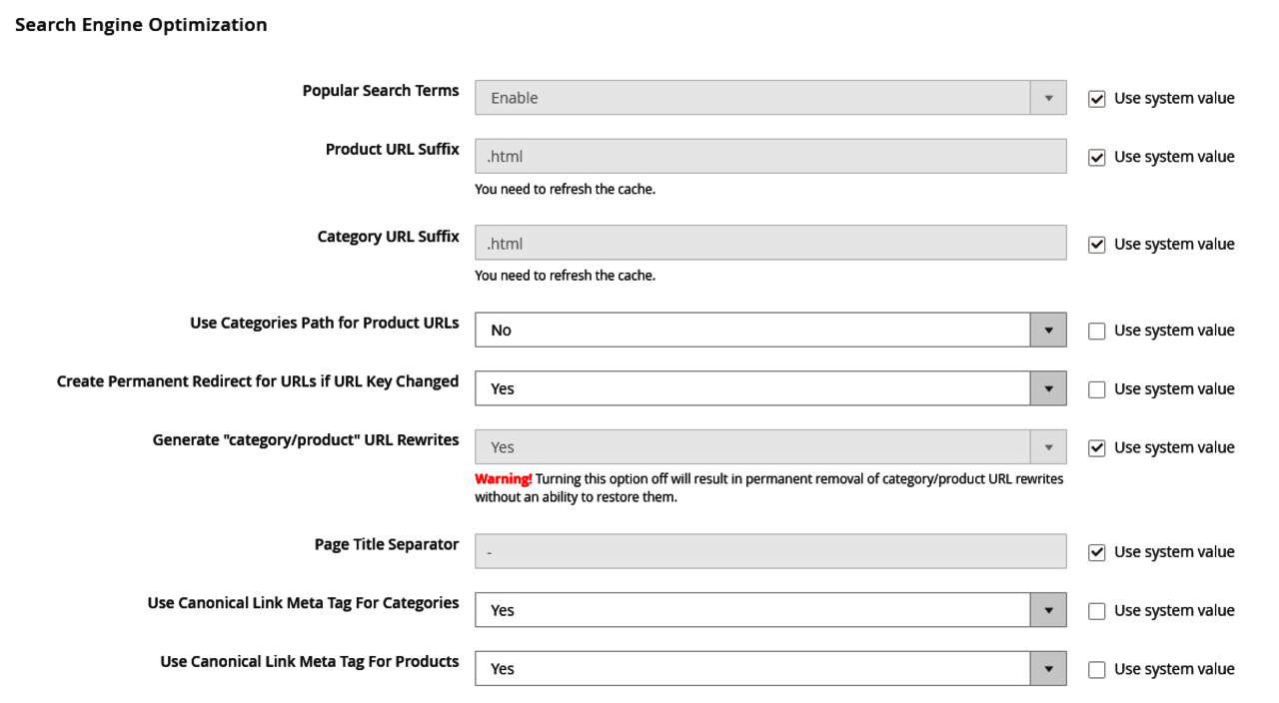Click the Use Categories Path for Product URLs label

324,323
